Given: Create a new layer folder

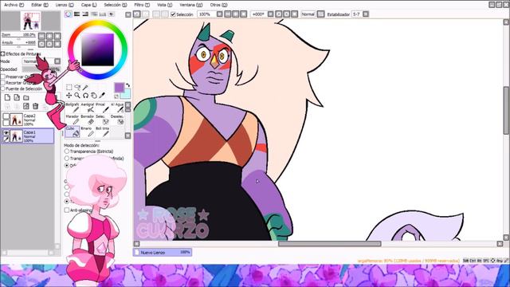Looking at the screenshot, I should click(26, 97).
